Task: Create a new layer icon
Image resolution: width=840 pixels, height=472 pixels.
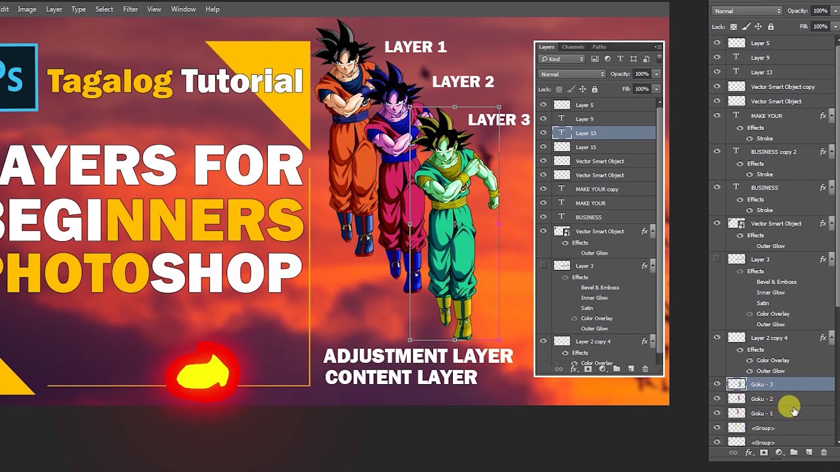Action: pos(809,452)
